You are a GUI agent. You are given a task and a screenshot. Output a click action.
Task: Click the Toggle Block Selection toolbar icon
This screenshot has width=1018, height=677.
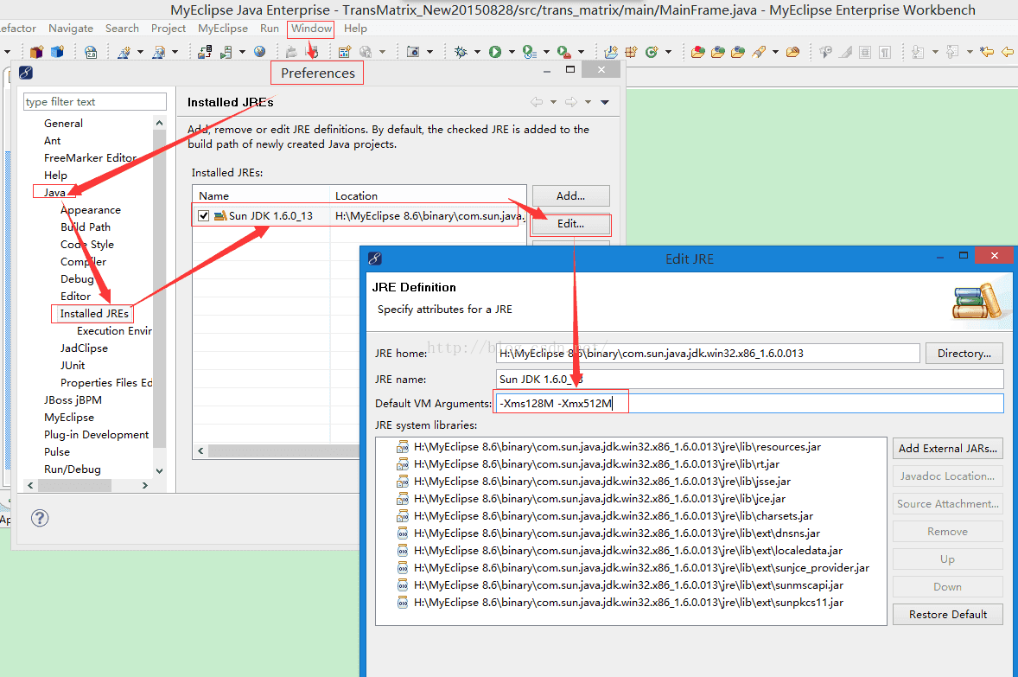pyautogui.click(x=865, y=53)
